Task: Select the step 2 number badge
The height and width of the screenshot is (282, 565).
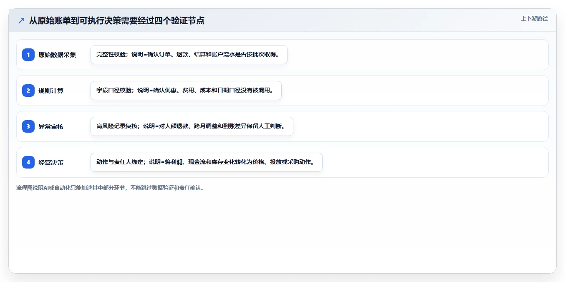Action: [x=28, y=91]
